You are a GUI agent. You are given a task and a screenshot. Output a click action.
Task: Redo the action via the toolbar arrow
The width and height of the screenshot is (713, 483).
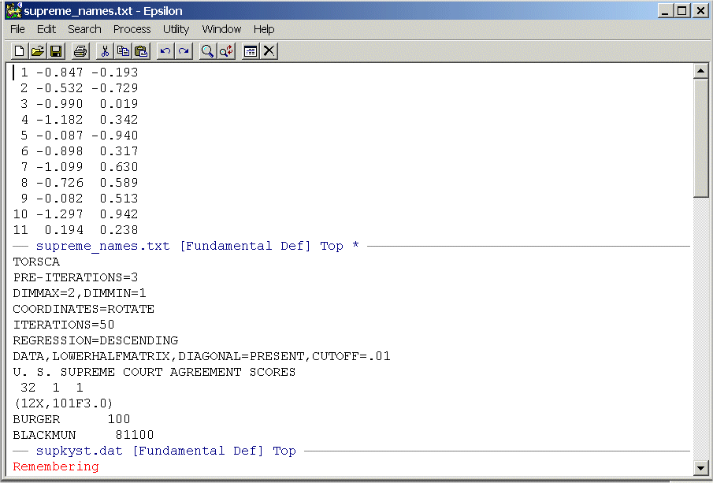[183, 51]
